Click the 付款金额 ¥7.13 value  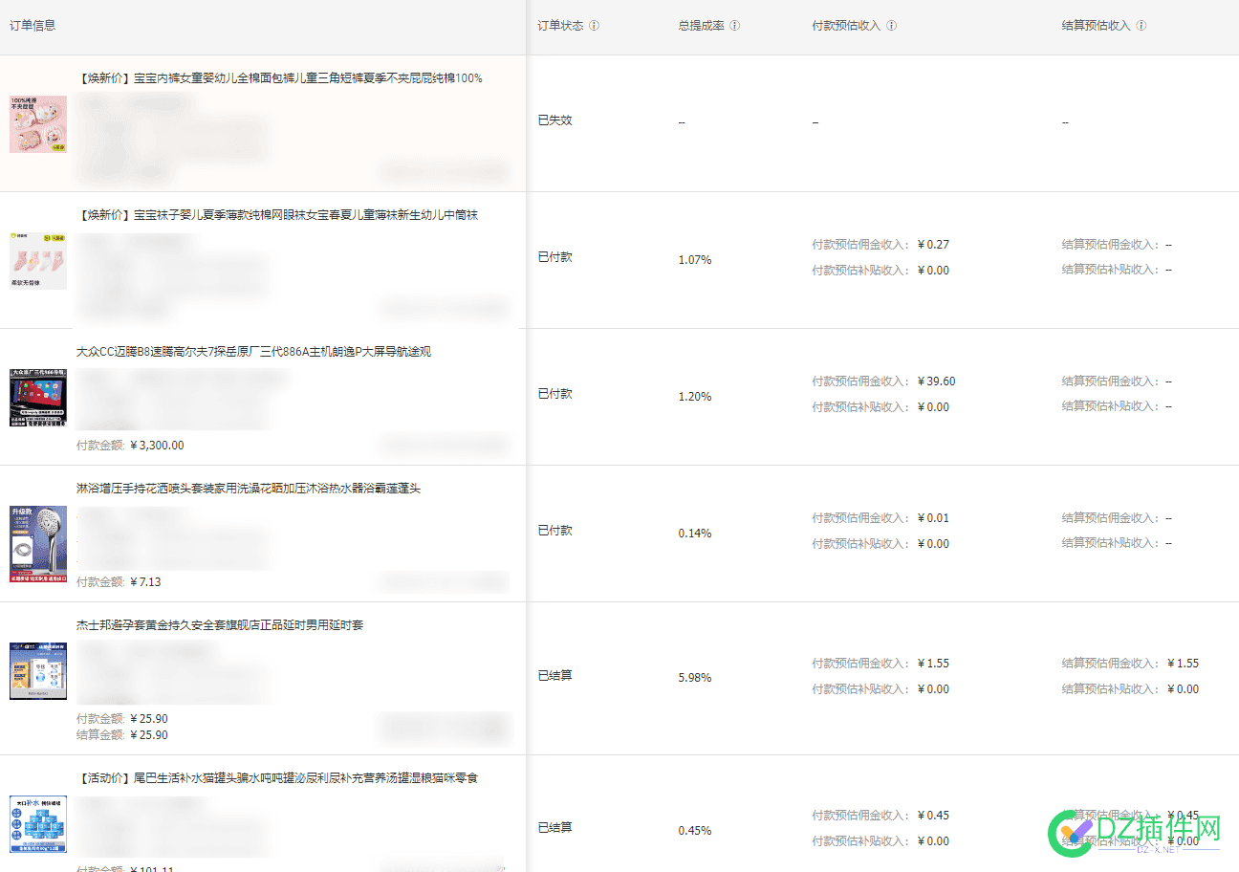coord(145,582)
